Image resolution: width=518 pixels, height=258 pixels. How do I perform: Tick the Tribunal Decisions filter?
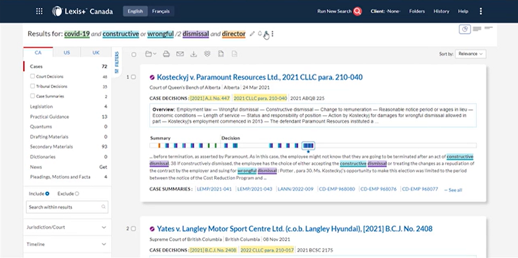pos(32,86)
